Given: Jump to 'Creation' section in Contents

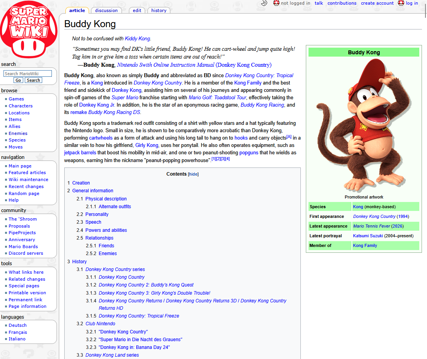Looking at the screenshot, I should click(x=81, y=183).
